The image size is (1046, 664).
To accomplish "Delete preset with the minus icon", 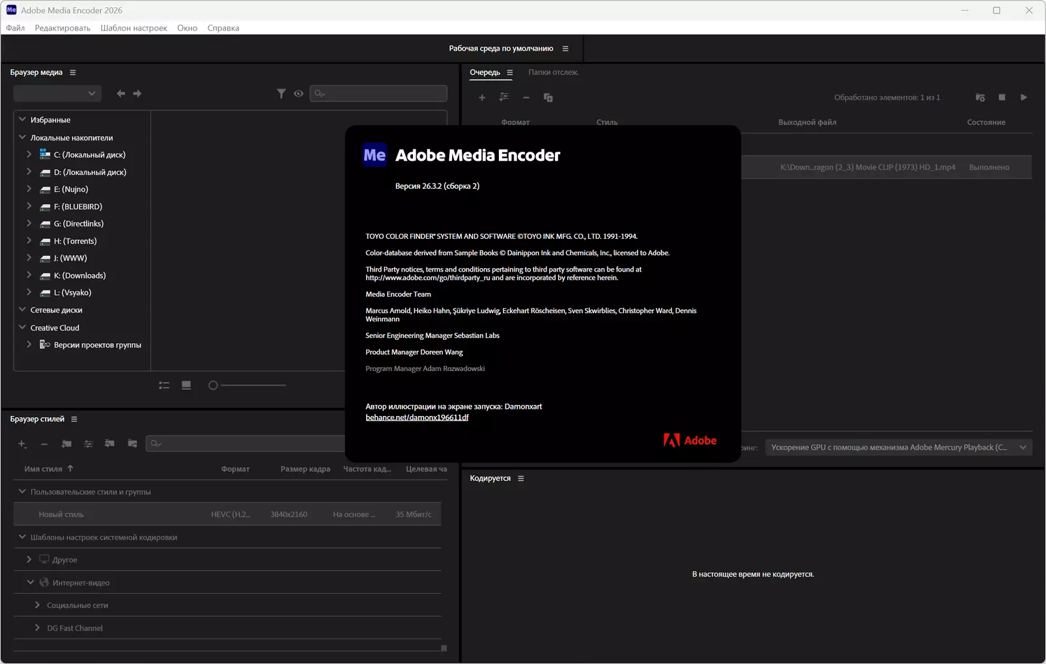I will pyautogui.click(x=44, y=444).
